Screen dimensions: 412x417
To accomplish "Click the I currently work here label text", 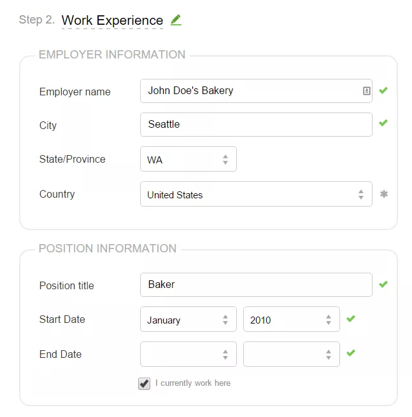I will 193,383.
